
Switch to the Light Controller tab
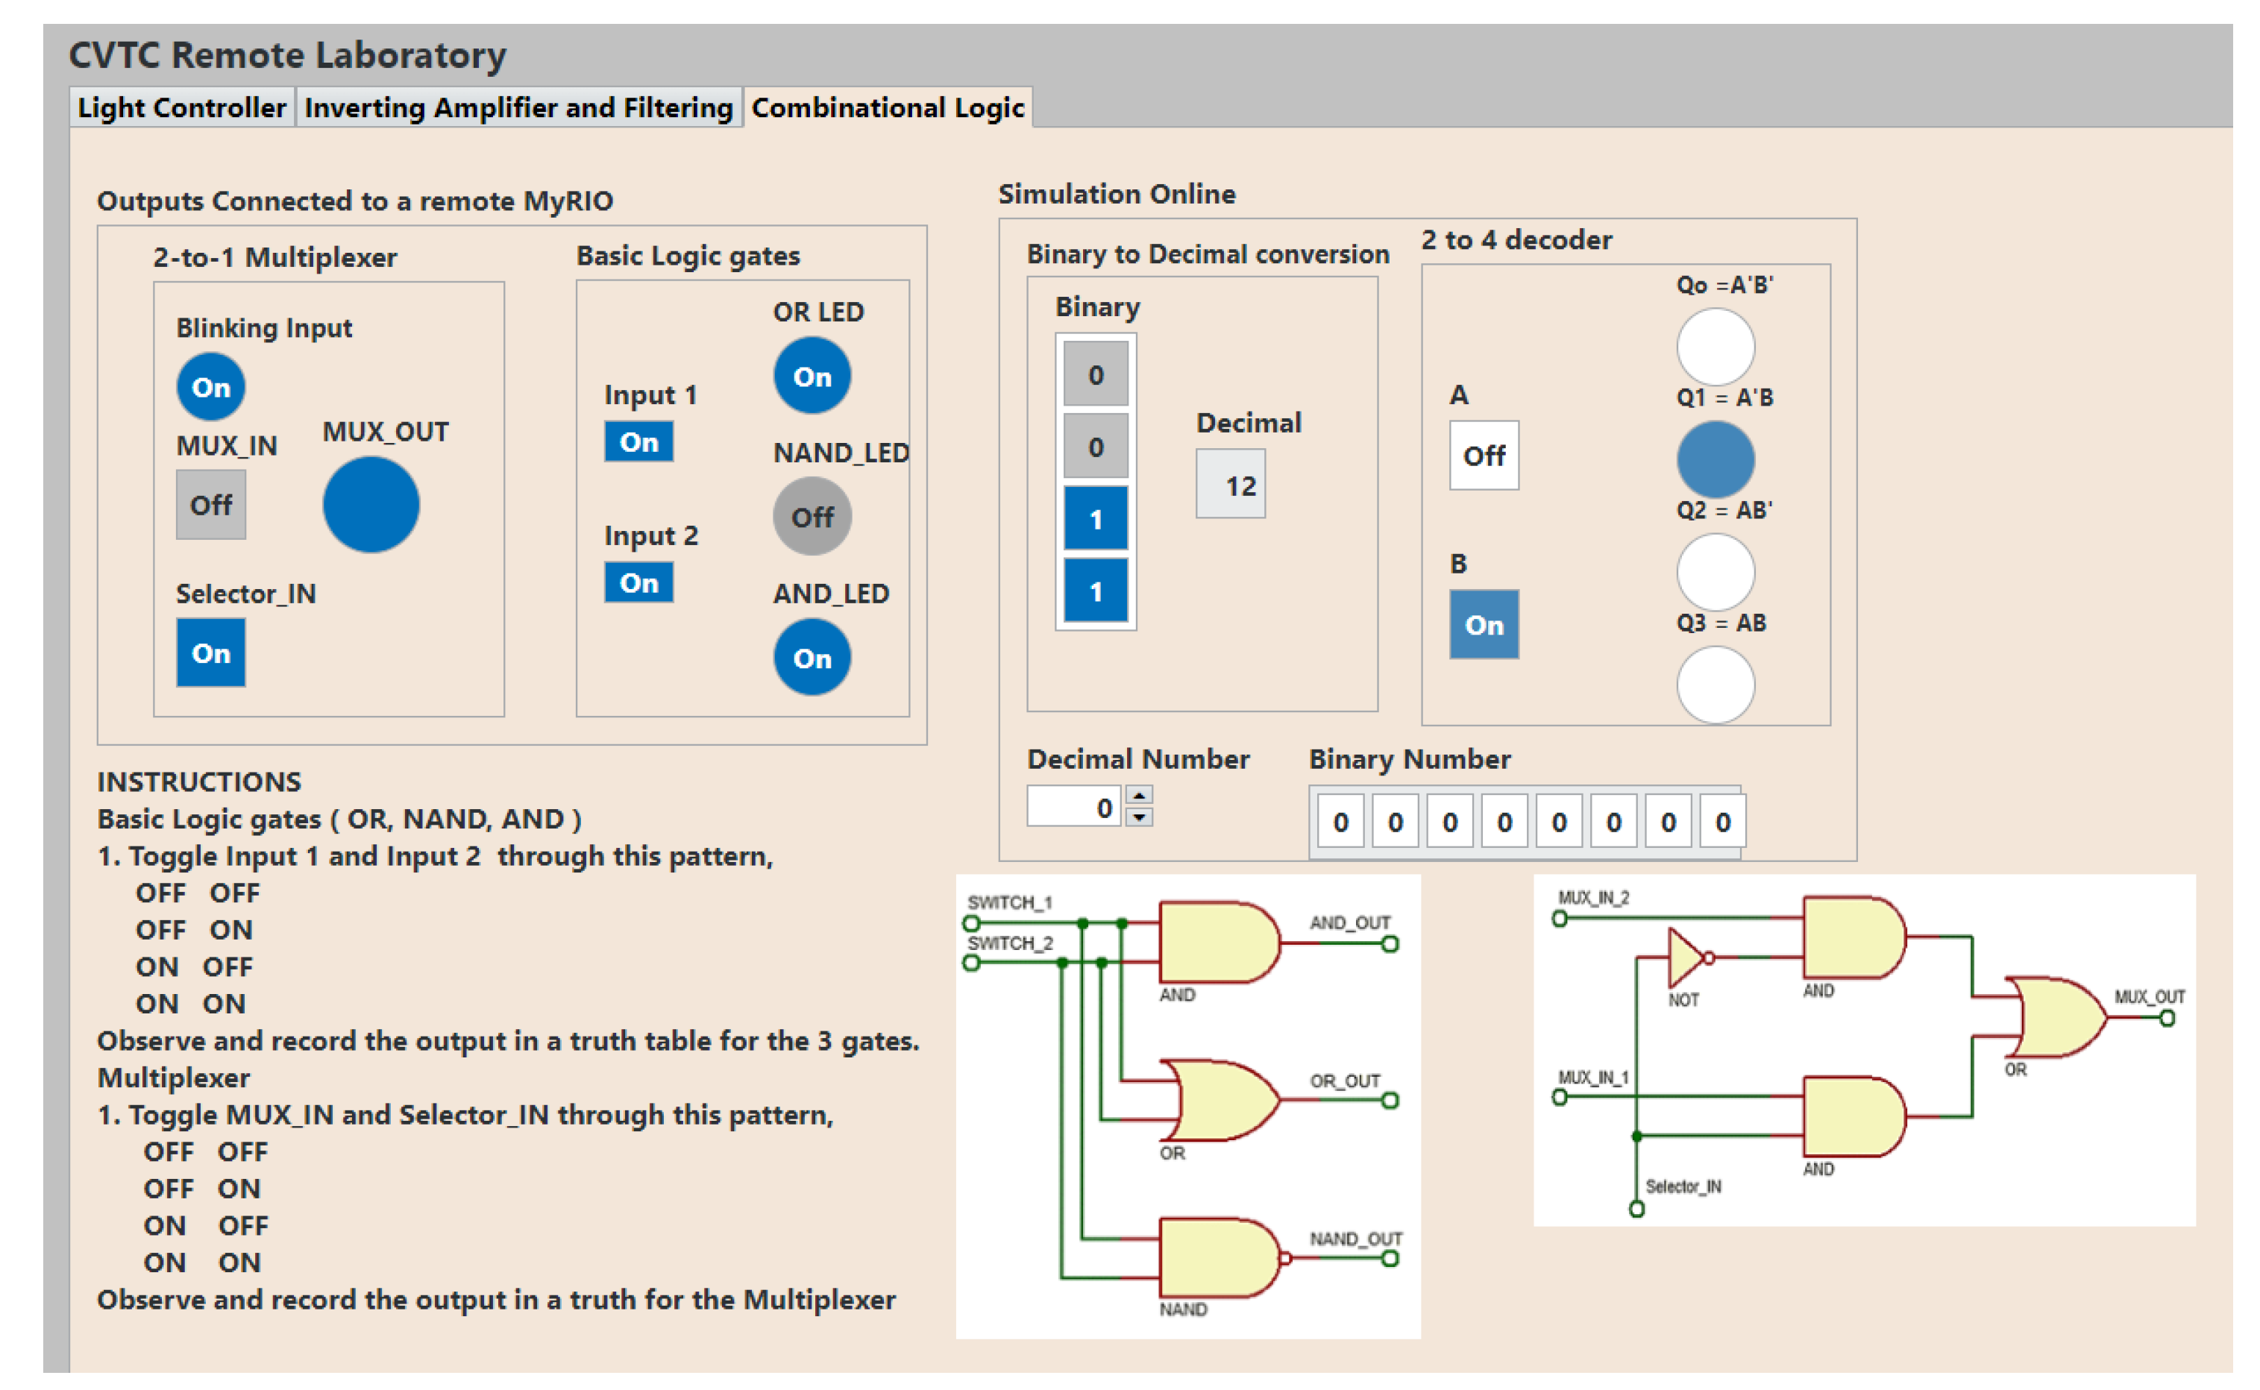[x=181, y=107]
